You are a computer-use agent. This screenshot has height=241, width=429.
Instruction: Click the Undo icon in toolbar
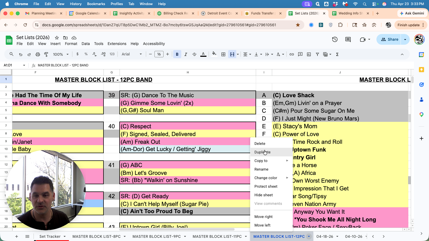tap(20, 54)
